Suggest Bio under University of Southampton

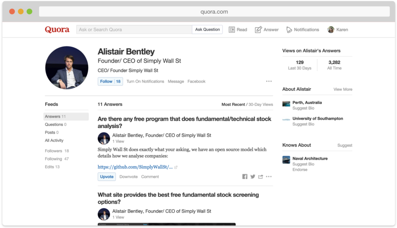(x=303, y=124)
